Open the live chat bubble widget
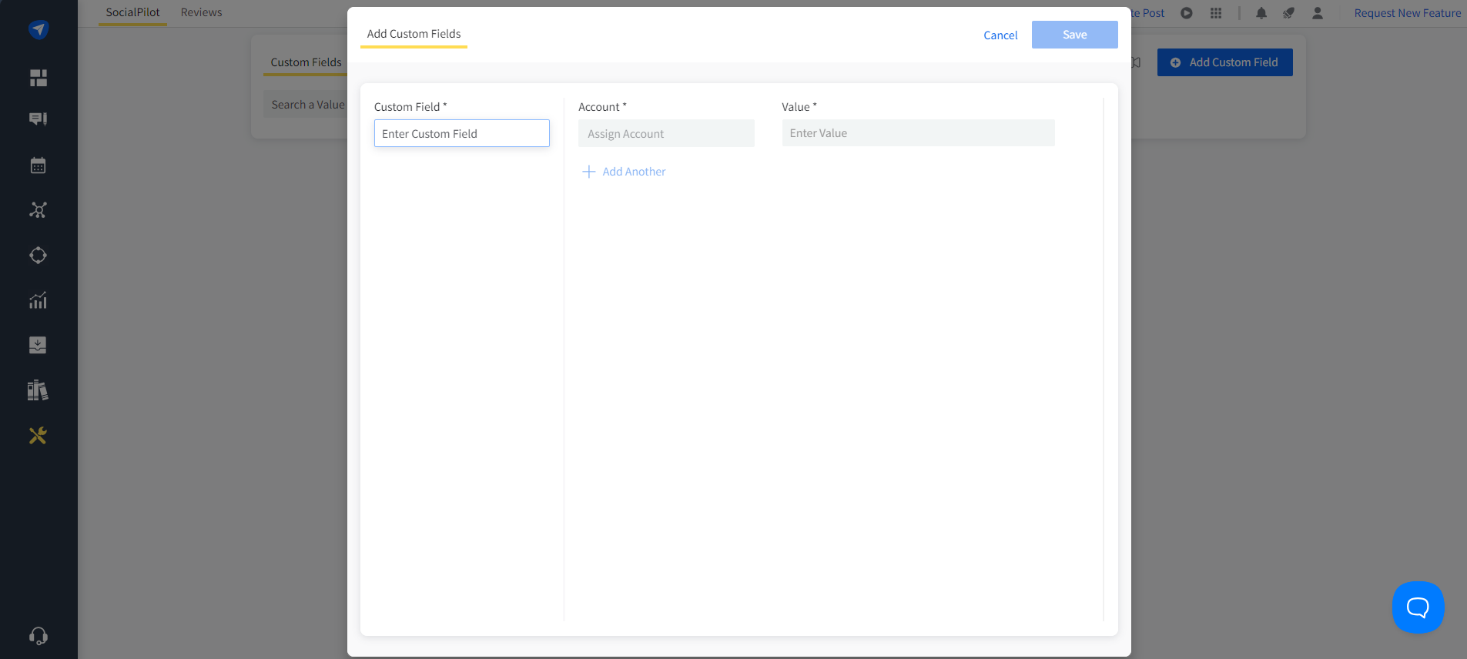Screen dimensions: 1467x659 pyautogui.click(x=1418, y=607)
